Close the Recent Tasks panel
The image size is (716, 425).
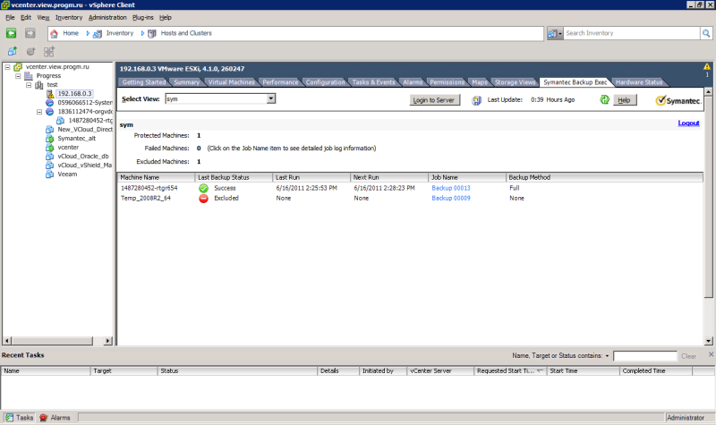point(711,354)
